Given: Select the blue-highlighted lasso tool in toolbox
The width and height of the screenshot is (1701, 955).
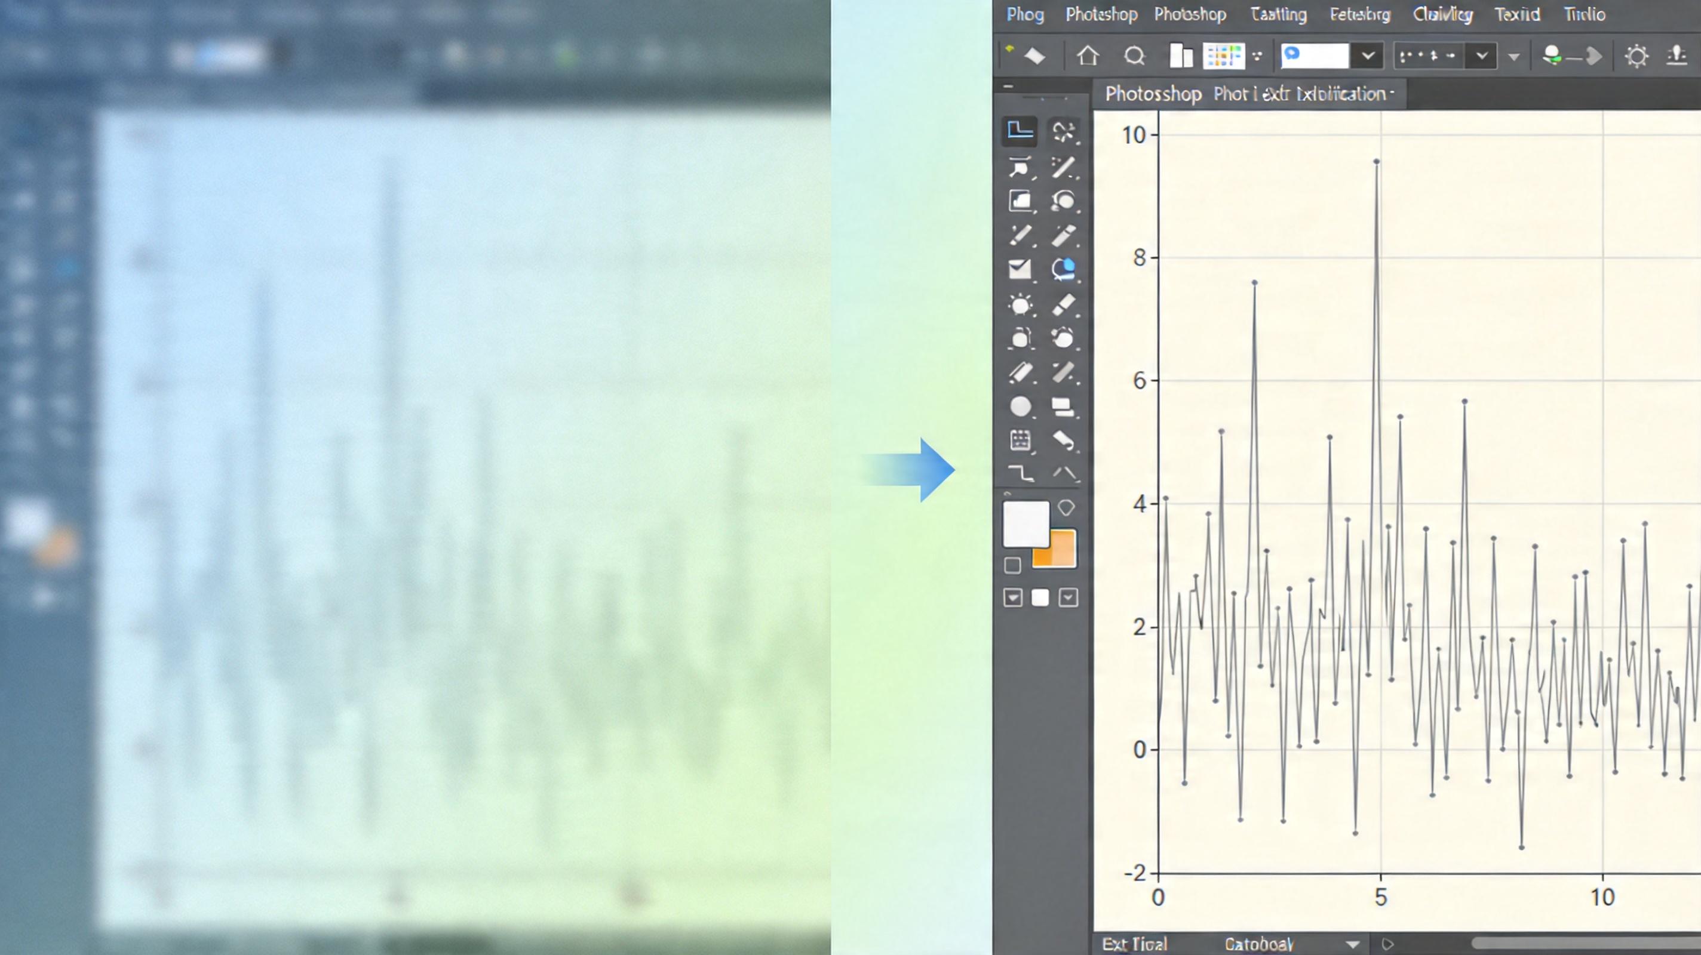Looking at the screenshot, I should [1063, 269].
